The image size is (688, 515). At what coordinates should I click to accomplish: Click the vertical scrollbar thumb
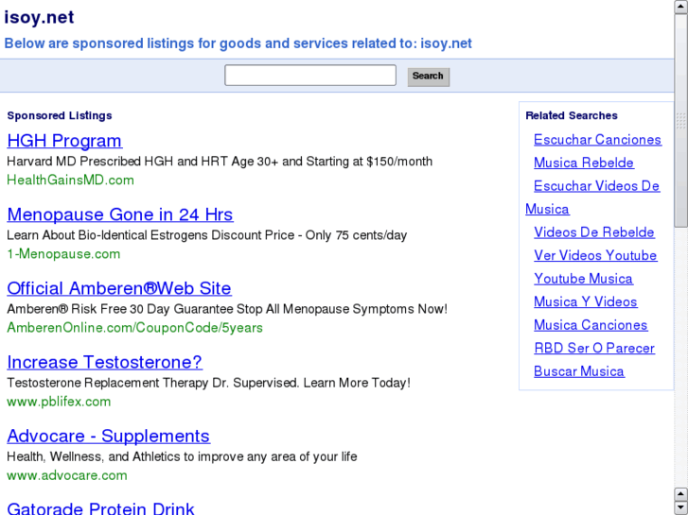pyautogui.click(x=681, y=121)
